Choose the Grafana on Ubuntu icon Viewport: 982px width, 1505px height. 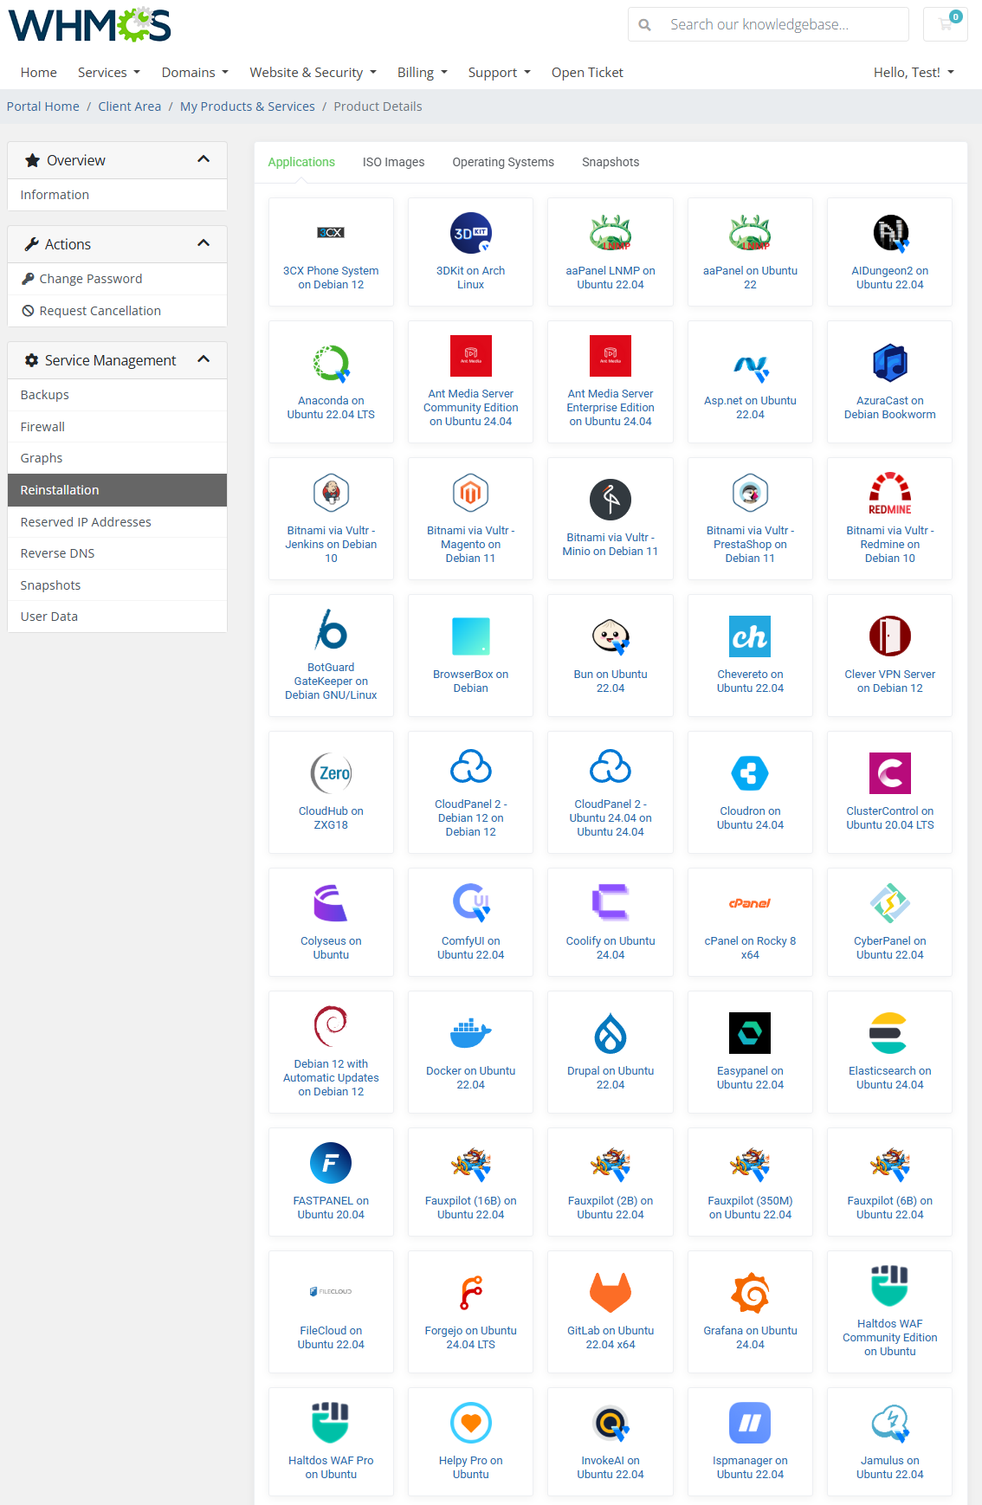[750, 1293]
